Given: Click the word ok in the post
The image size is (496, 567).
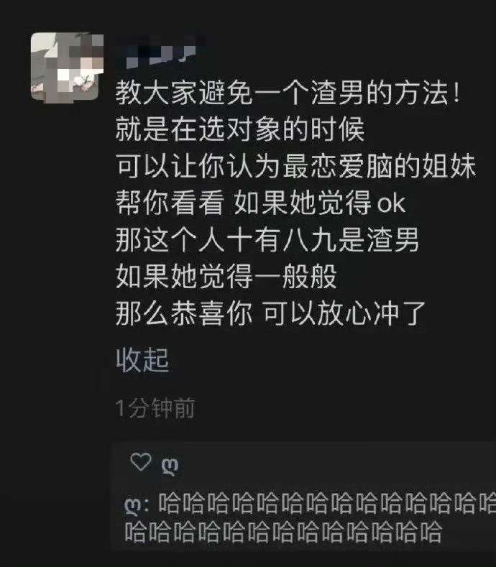Looking at the screenshot, I should click(391, 204).
